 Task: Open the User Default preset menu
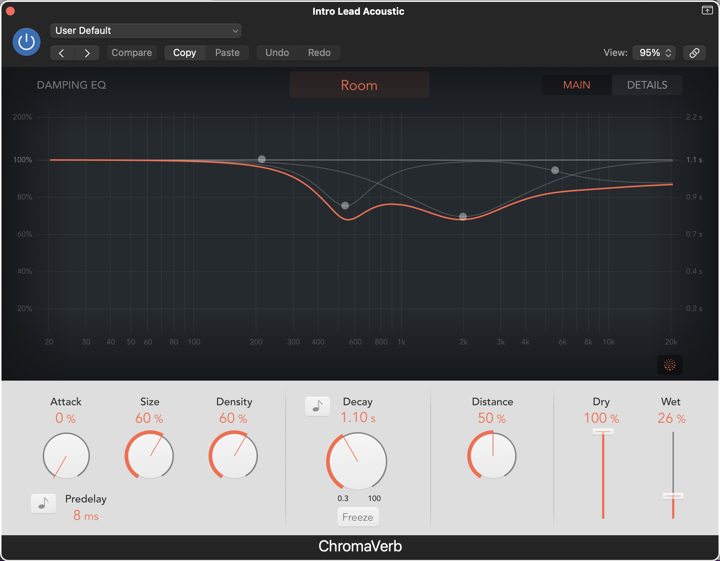coord(146,31)
